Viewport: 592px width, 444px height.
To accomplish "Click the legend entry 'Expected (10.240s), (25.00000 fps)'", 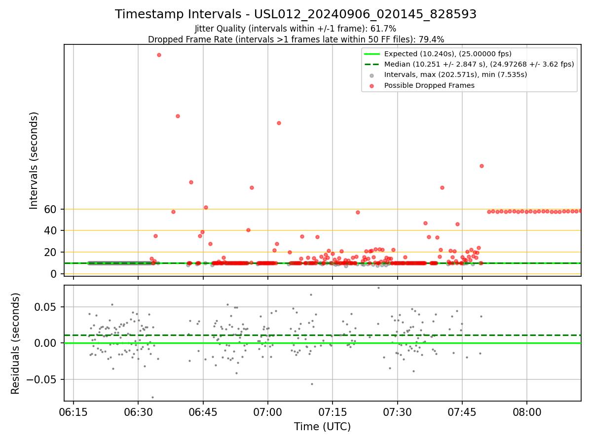I will click(447, 54).
